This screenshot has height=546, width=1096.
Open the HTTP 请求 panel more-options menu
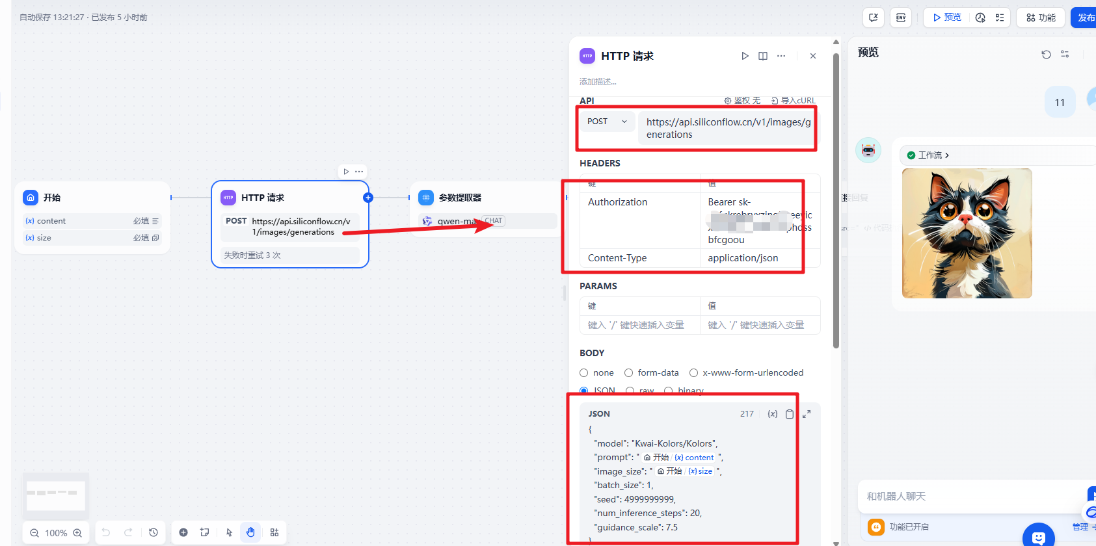coord(781,56)
